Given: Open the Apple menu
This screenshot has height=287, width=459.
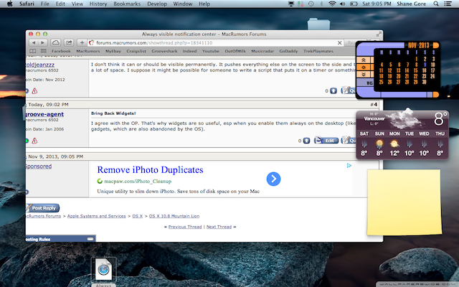Looking at the screenshot, I should click(x=9, y=4).
